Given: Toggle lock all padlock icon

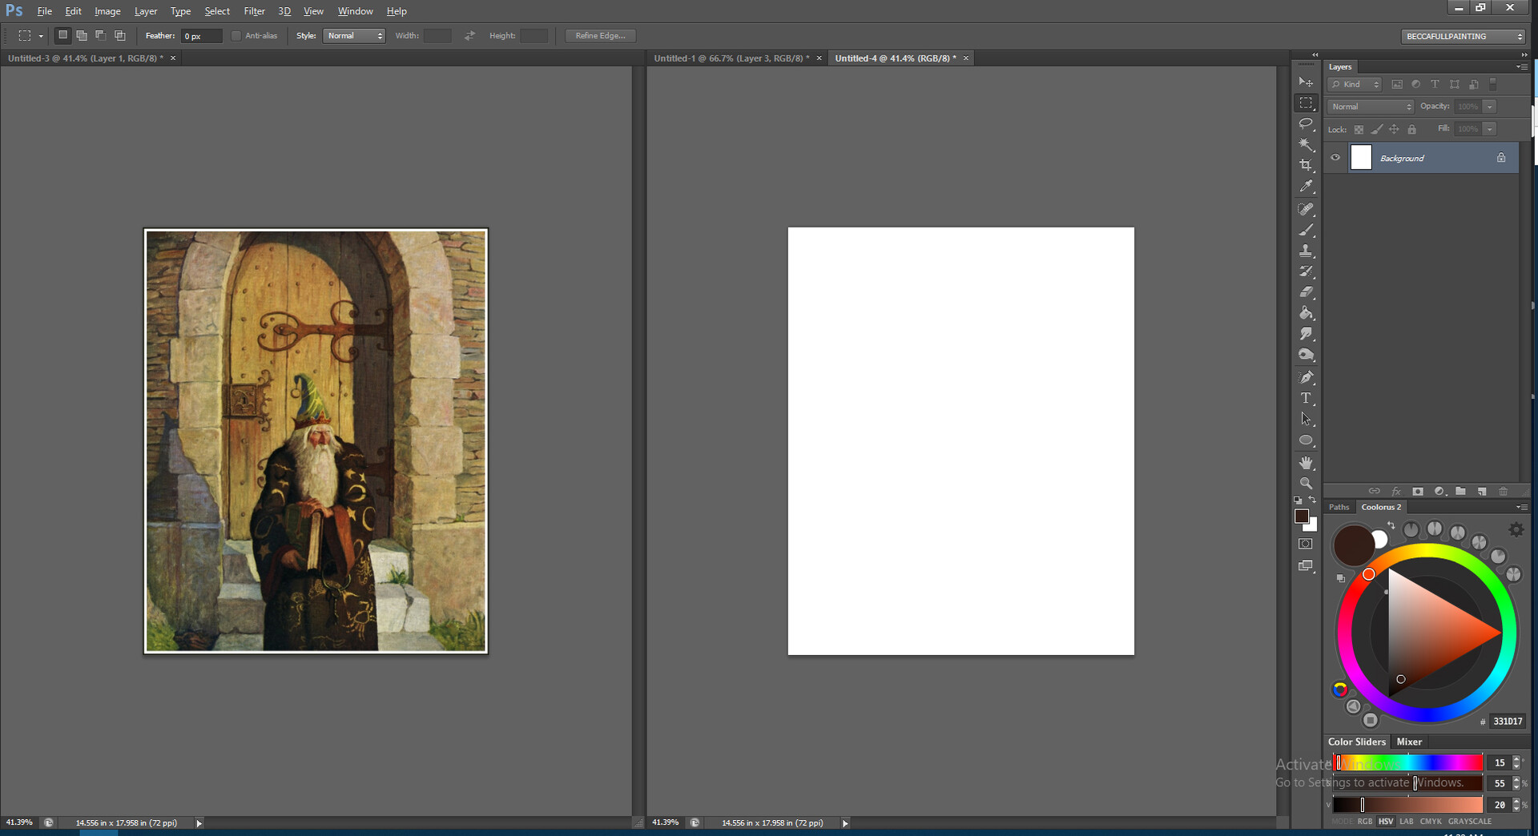Looking at the screenshot, I should pyautogui.click(x=1411, y=129).
